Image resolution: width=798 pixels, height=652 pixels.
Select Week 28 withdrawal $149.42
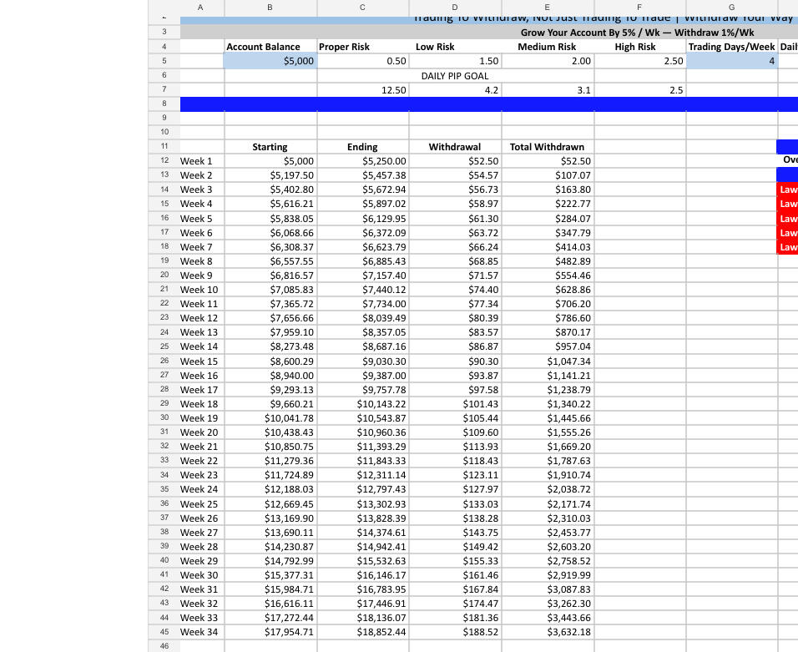point(455,547)
